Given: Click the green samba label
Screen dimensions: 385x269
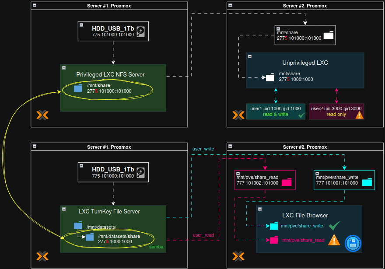Looking at the screenshot, I should (x=157, y=248).
